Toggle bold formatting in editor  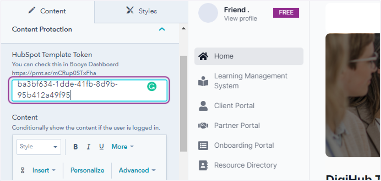(76, 147)
